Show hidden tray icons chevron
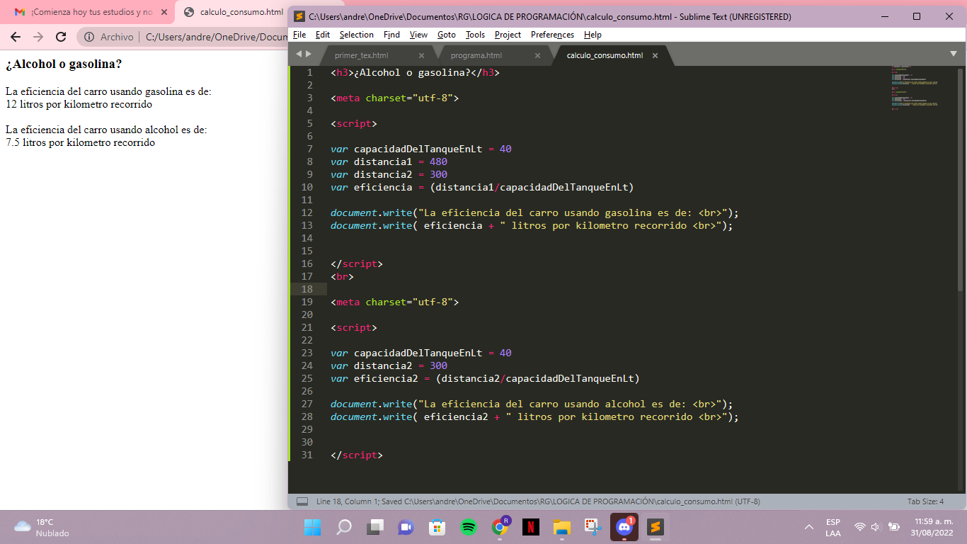Image resolution: width=967 pixels, height=544 pixels. click(x=809, y=527)
